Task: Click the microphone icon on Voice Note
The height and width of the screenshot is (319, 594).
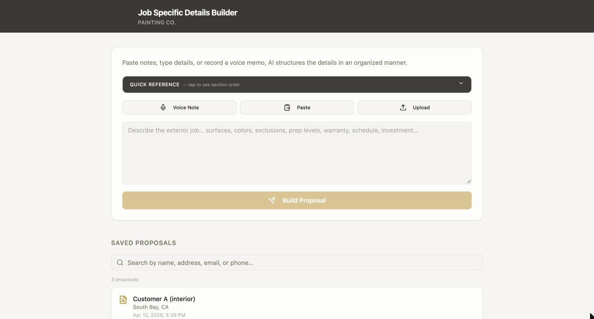Action: (x=163, y=107)
